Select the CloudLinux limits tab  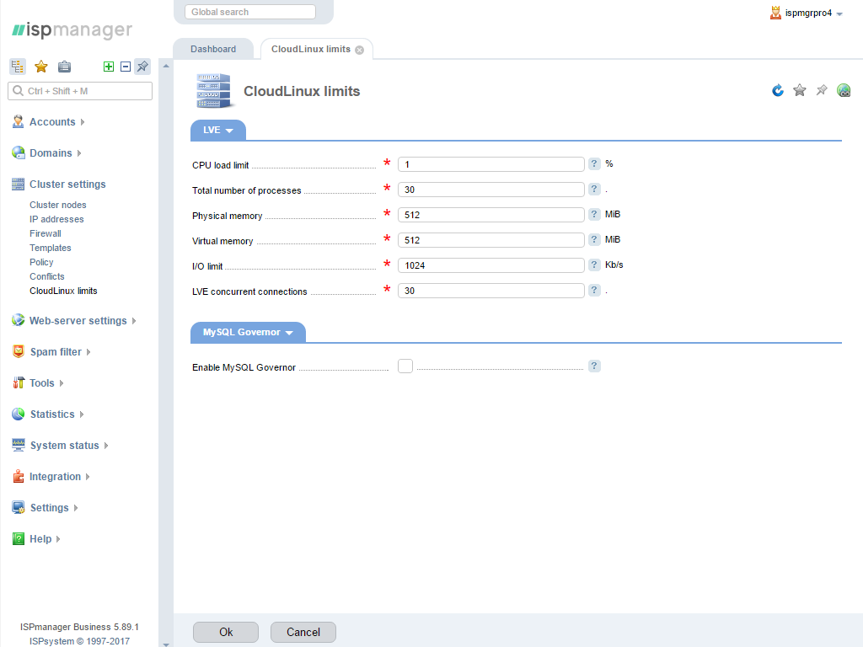(311, 49)
